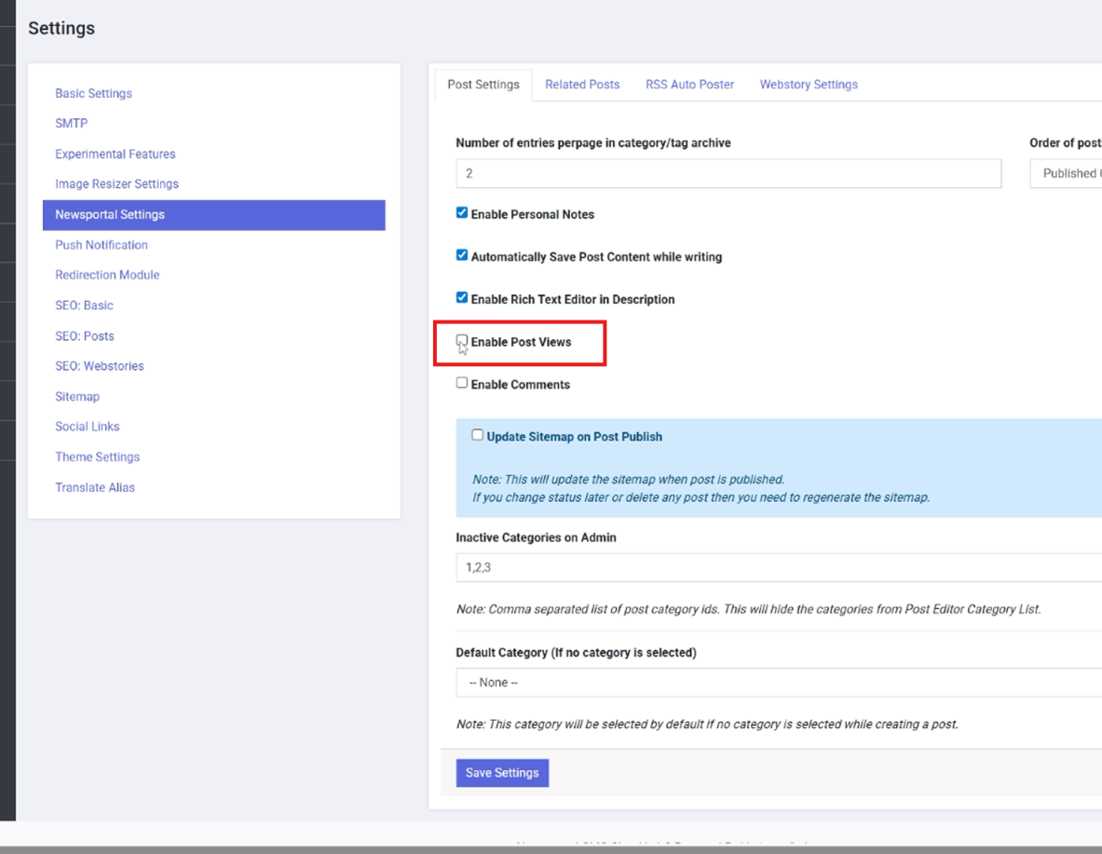Viewport: 1102px width, 854px height.
Task: Open Basic Settings in the sidebar
Action: tap(93, 93)
